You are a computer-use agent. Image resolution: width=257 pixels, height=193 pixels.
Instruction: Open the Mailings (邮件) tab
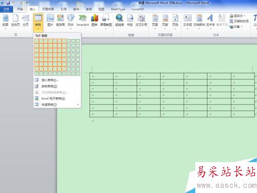[x=76, y=9]
